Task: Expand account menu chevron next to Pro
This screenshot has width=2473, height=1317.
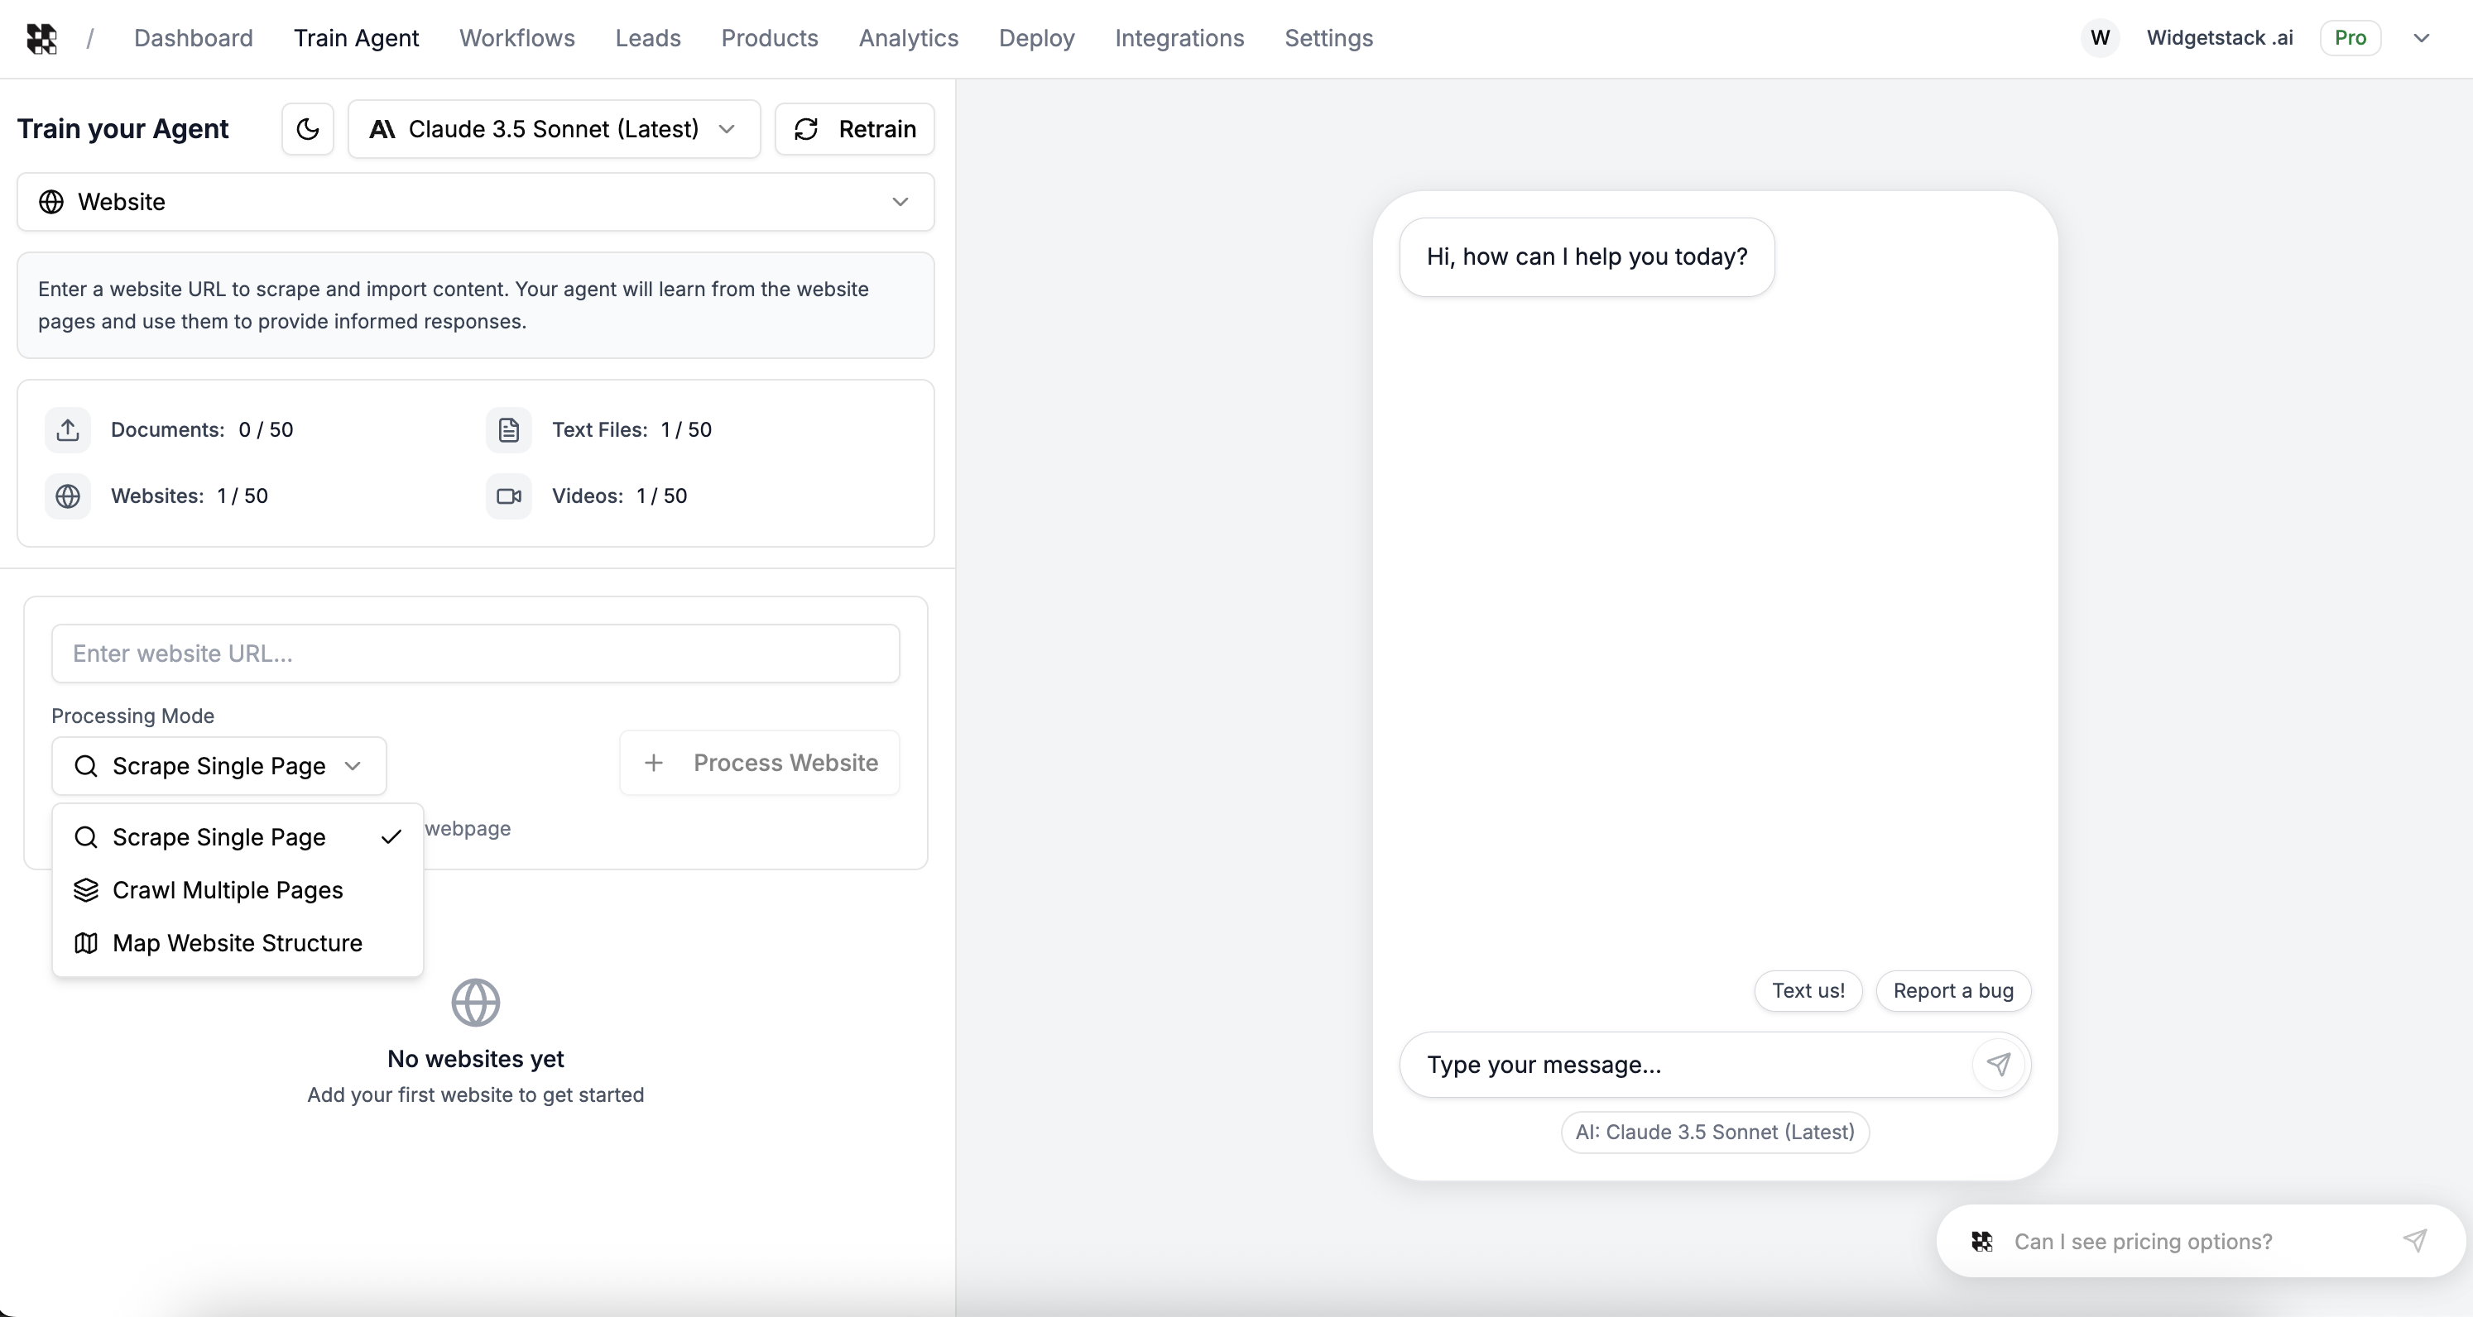Action: pyautogui.click(x=2421, y=38)
